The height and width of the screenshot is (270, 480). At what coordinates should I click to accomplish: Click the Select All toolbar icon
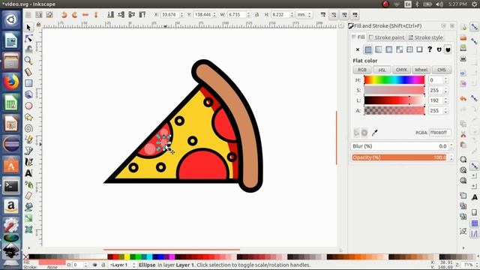pyautogui.click(x=28, y=15)
